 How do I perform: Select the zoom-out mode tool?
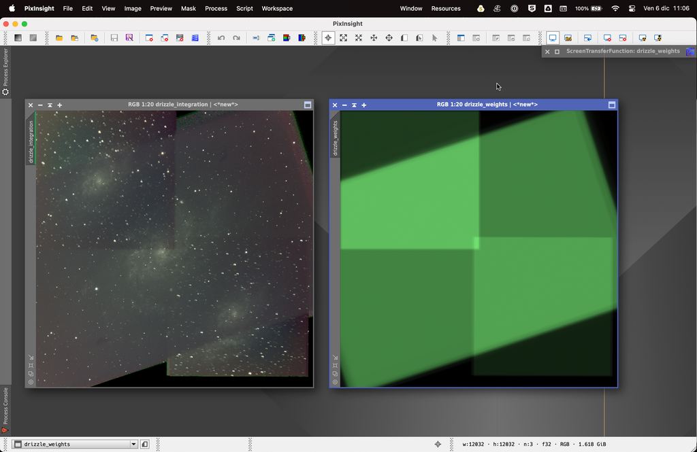(359, 38)
